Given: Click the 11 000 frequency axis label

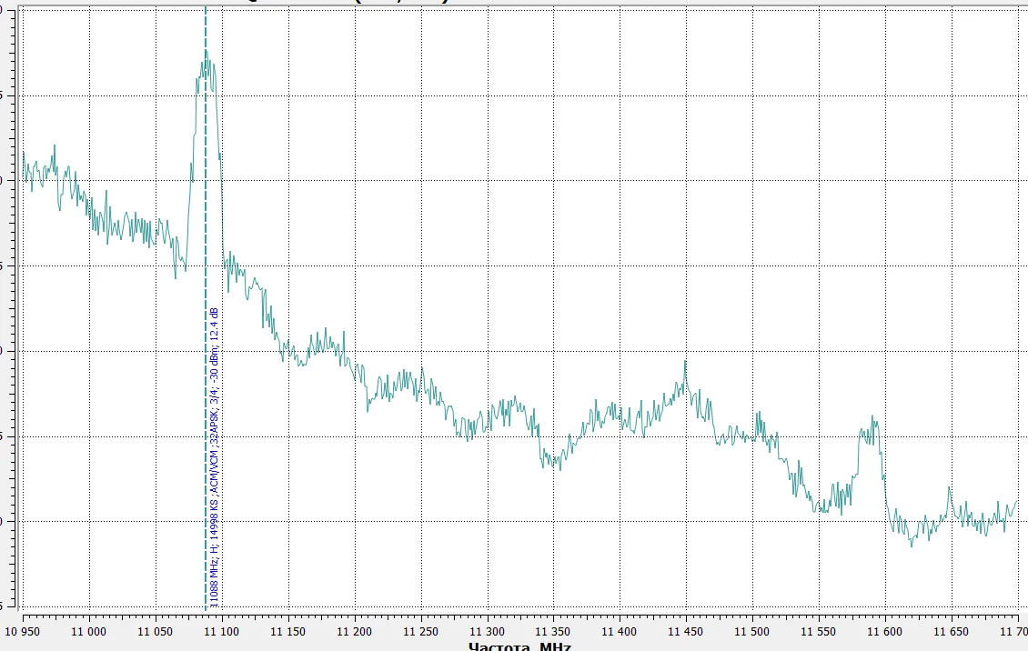Looking at the screenshot, I should 89,630.
